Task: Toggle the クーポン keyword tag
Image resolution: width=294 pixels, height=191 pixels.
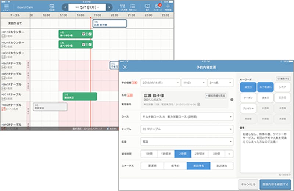Action: click(248, 98)
